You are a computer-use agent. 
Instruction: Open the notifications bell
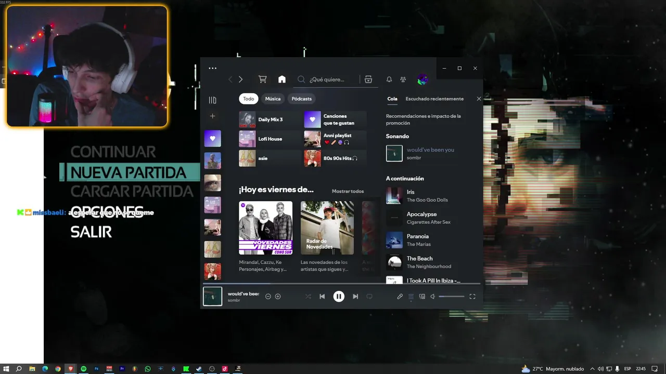click(389, 79)
